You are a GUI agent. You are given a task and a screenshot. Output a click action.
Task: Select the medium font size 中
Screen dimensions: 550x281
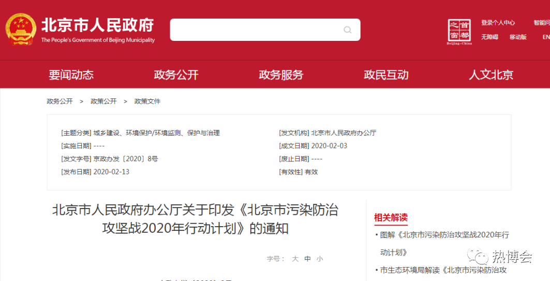pyautogui.click(x=308, y=259)
